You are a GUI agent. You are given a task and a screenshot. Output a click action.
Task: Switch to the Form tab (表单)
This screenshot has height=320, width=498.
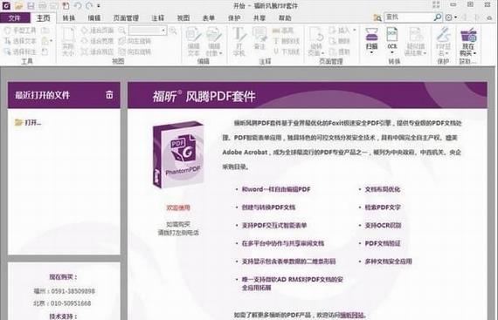pos(209,18)
